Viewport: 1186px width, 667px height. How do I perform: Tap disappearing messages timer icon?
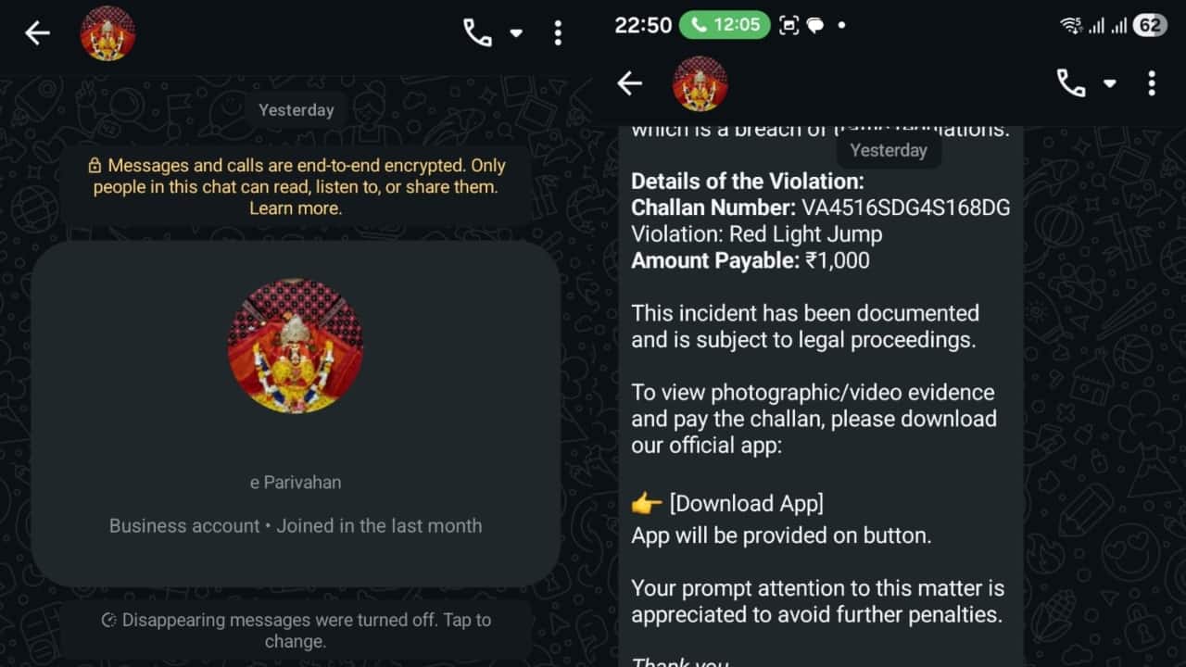click(x=109, y=620)
